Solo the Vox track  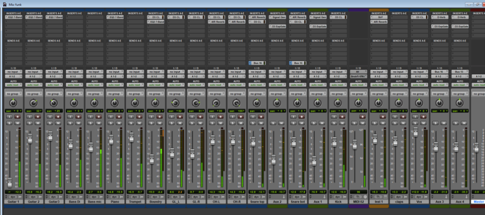(x=415, y=123)
